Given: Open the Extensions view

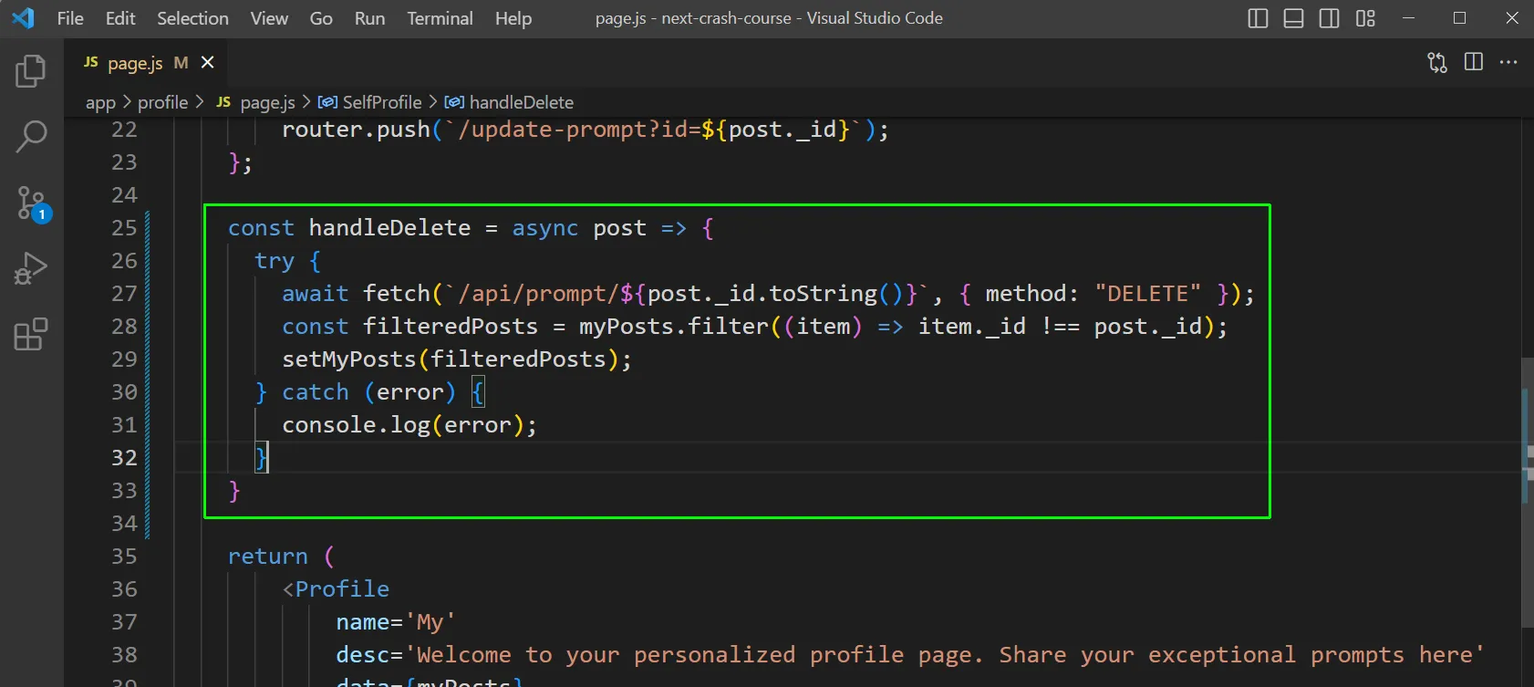Looking at the screenshot, I should [x=31, y=334].
